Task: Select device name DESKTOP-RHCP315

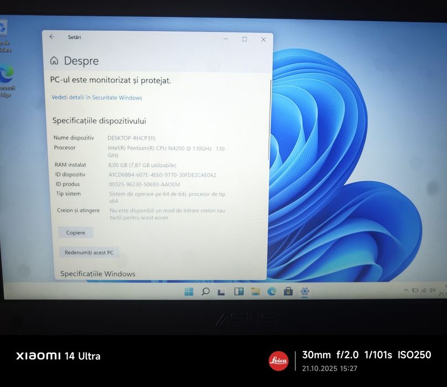Action: pos(132,138)
